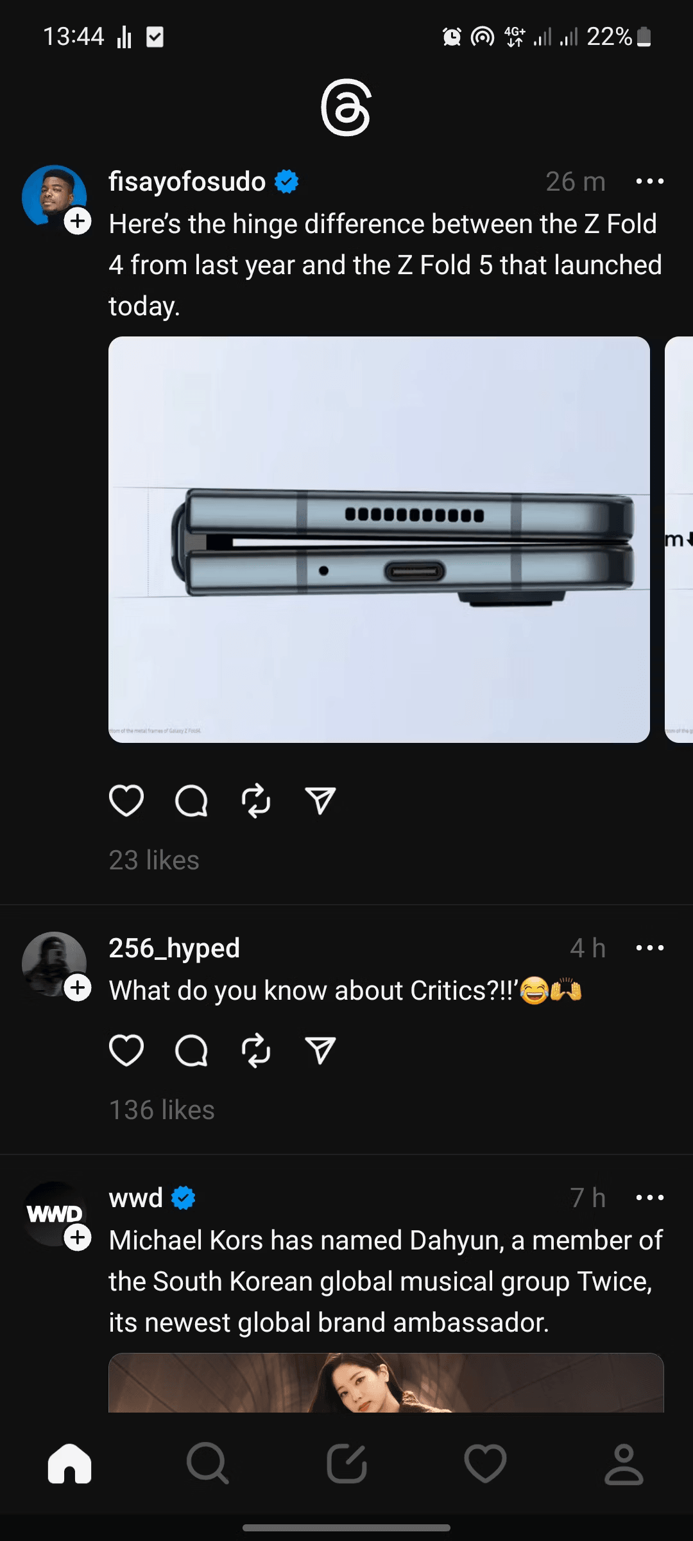Send 256_hyped's post to someone

[x=320, y=1050]
